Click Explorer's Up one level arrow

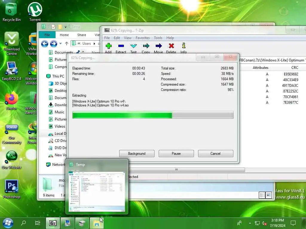tap(67, 44)
